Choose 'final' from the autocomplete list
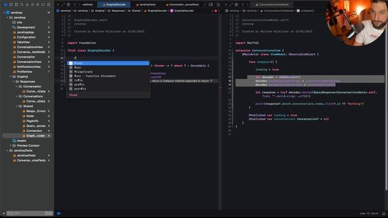 coord(109,63)
